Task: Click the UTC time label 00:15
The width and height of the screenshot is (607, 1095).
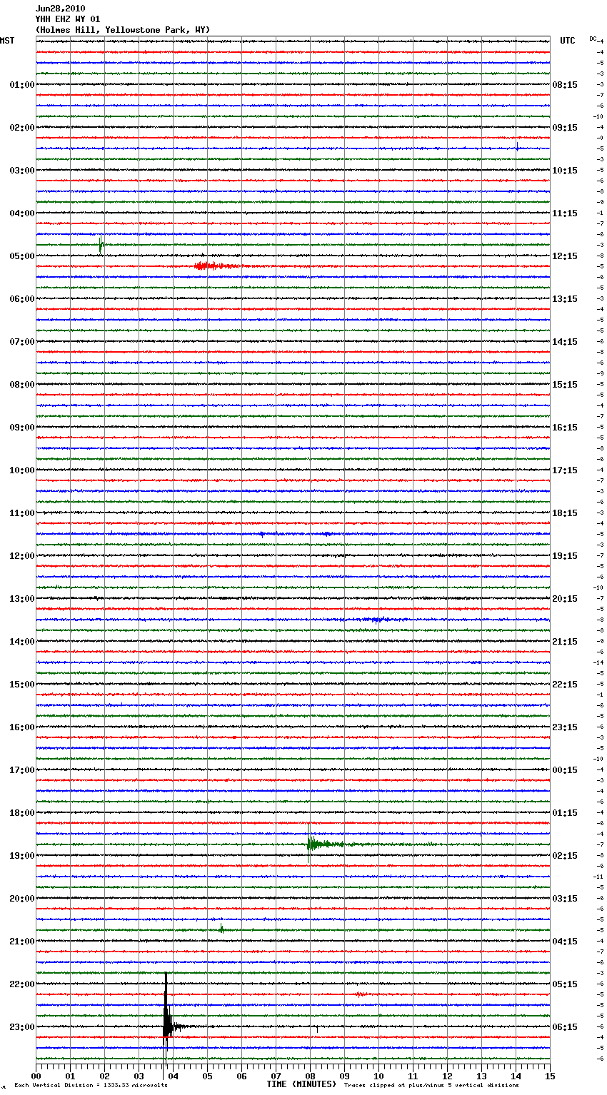Action: pyautogui.click(x=565, y=770)
